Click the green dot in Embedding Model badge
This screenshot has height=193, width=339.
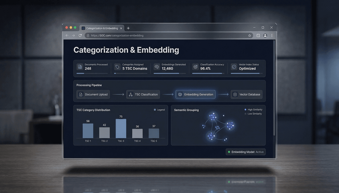229,152
